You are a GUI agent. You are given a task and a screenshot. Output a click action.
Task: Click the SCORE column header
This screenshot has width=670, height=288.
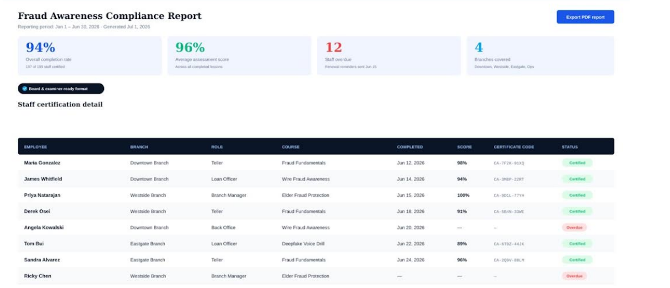tap(464, 147)
